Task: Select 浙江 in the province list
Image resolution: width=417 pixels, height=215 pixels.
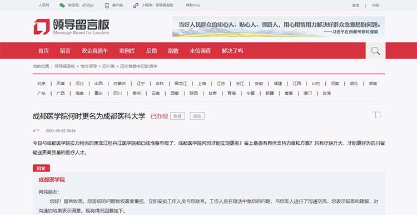Action: pos(240,84)
